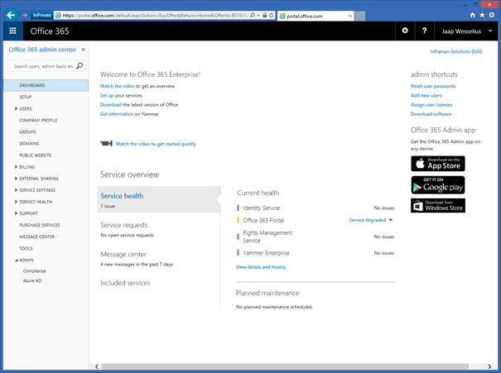Select DOMAINS in the left navigation
Image resolution: width=501 pixels, height=373 pixels.
[x=29, y=143]
